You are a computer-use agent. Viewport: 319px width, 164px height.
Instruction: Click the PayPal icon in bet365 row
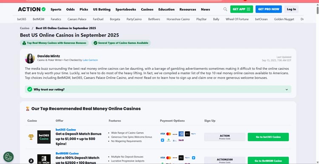194,134
